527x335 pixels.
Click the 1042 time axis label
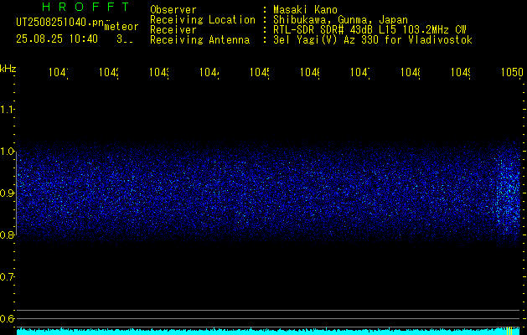coord(109,72)
